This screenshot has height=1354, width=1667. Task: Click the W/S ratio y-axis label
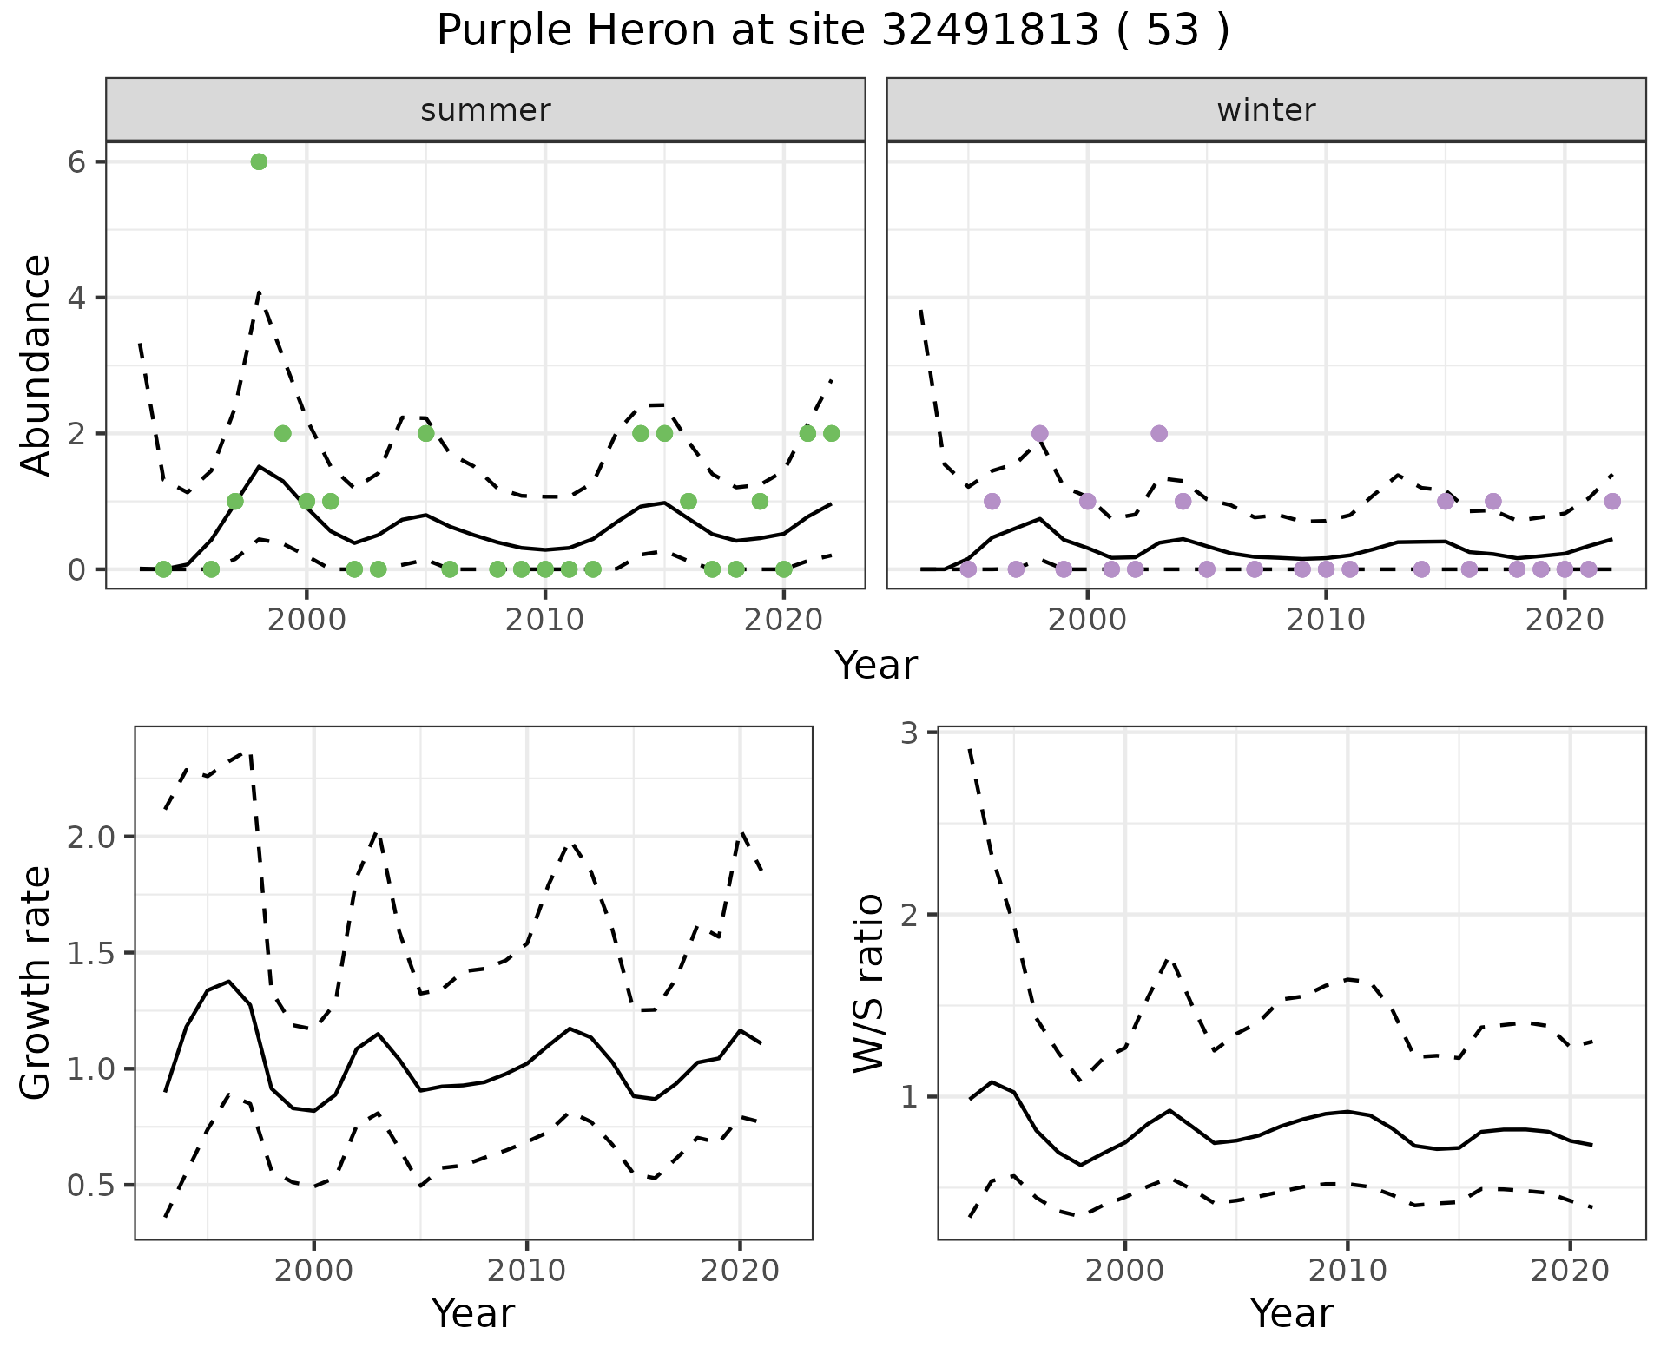[868, 983]
